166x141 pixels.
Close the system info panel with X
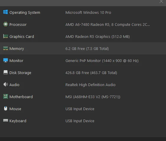click(161, 1)
